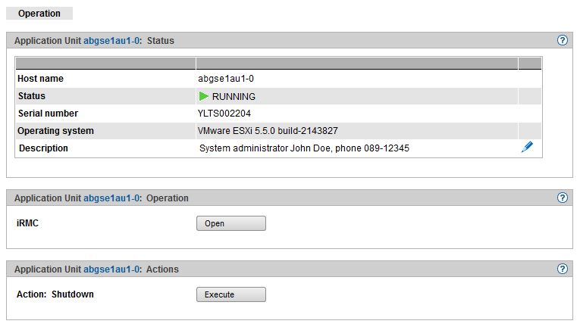Open help for the Status section
Screen dimensions: 580x327
tap(563, 40)
